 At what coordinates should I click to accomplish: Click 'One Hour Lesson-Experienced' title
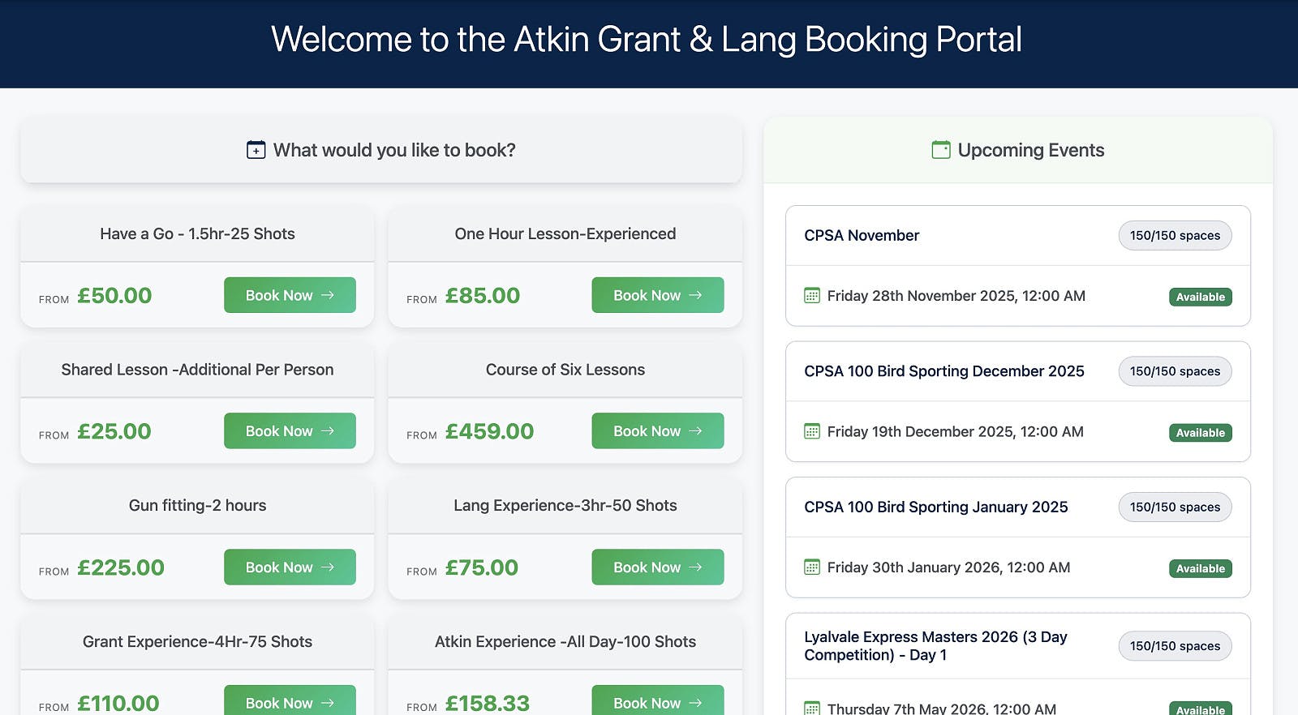[x=565, y=233]
